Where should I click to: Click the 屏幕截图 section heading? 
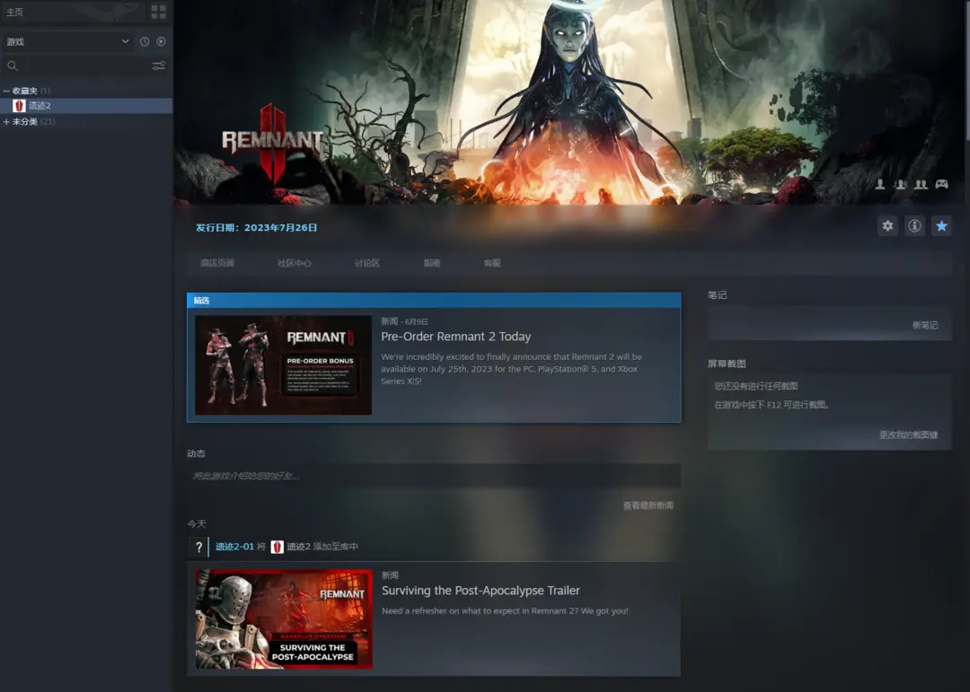pos(727,364)
